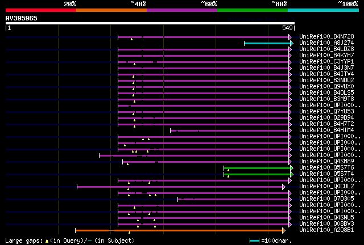Viewport: 364px width, 245px height.
Task: Click the yellow gap marker under the Q4SM89 bar
Action: (x=127, y=164)
